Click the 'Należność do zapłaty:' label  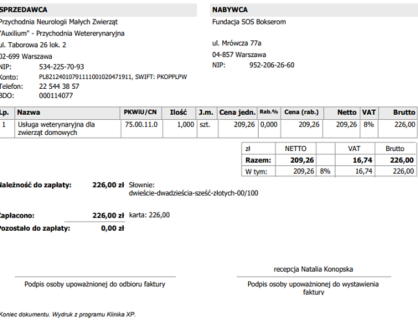pos(36,185)
